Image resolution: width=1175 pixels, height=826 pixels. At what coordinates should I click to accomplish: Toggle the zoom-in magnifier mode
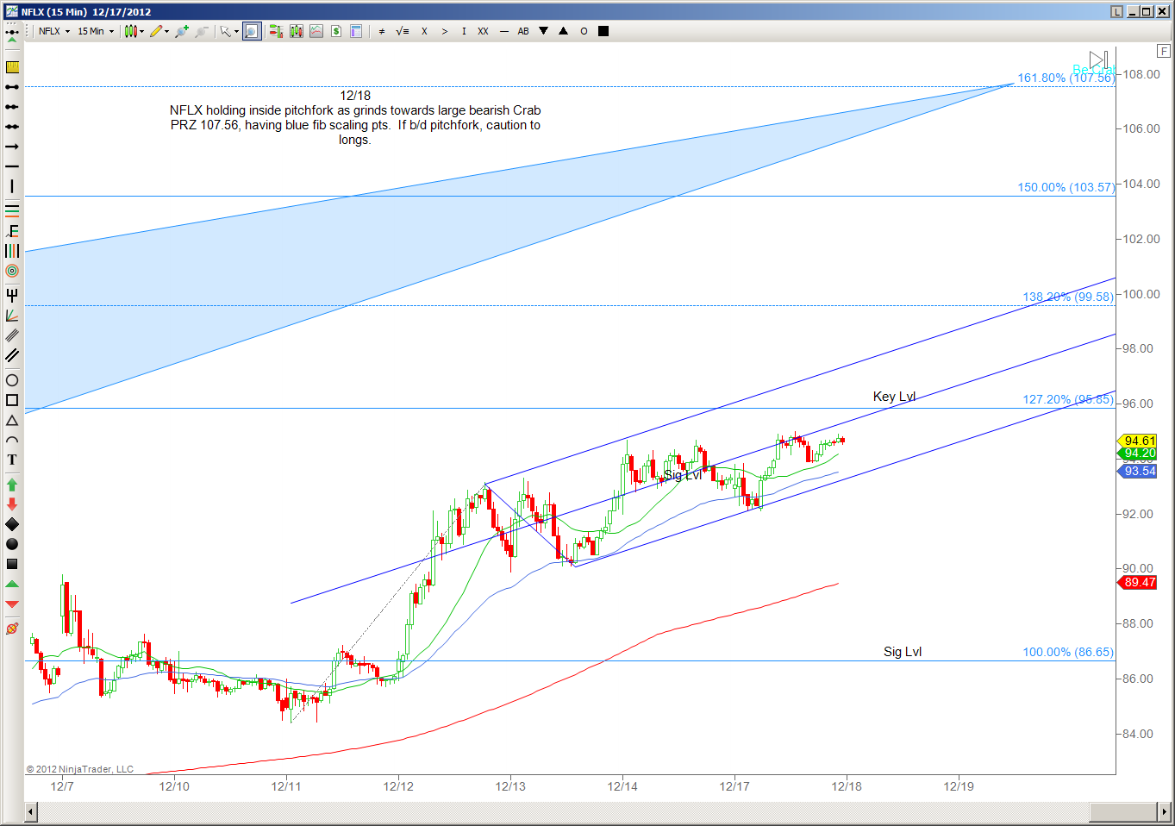[x=251, y=31]
